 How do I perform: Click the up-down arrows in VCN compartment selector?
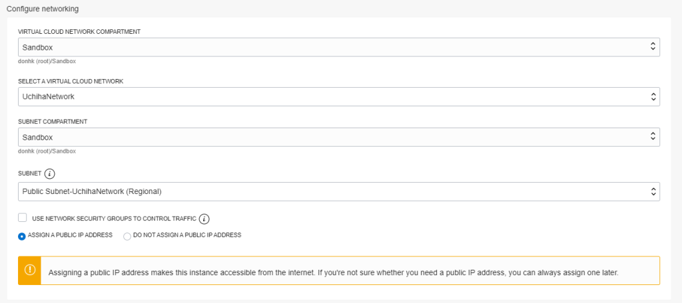pos(653,47)
